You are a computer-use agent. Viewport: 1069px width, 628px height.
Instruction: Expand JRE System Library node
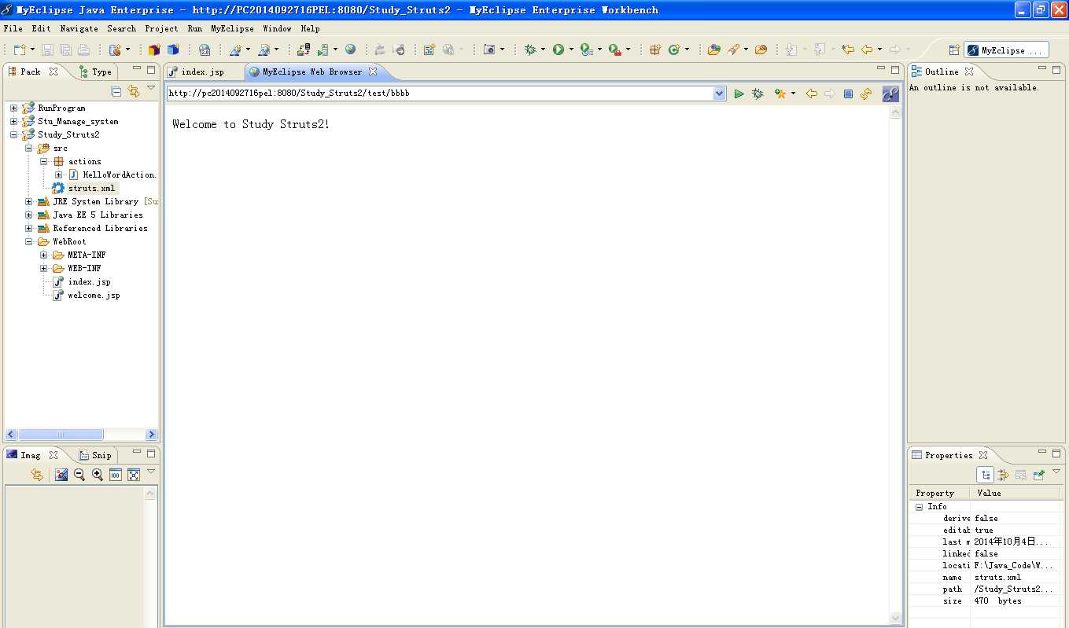(29, 201)
